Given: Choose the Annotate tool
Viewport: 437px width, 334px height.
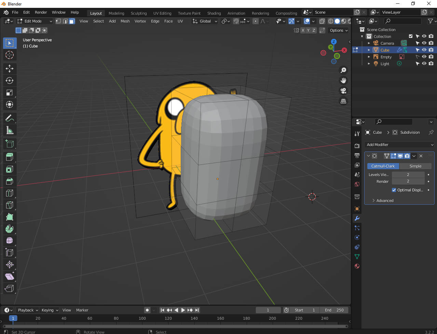Looking at the screenshot, I should point(10,118).
